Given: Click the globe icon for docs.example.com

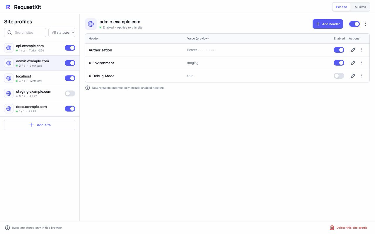Looking at the screenshot, I should [9, 109].
